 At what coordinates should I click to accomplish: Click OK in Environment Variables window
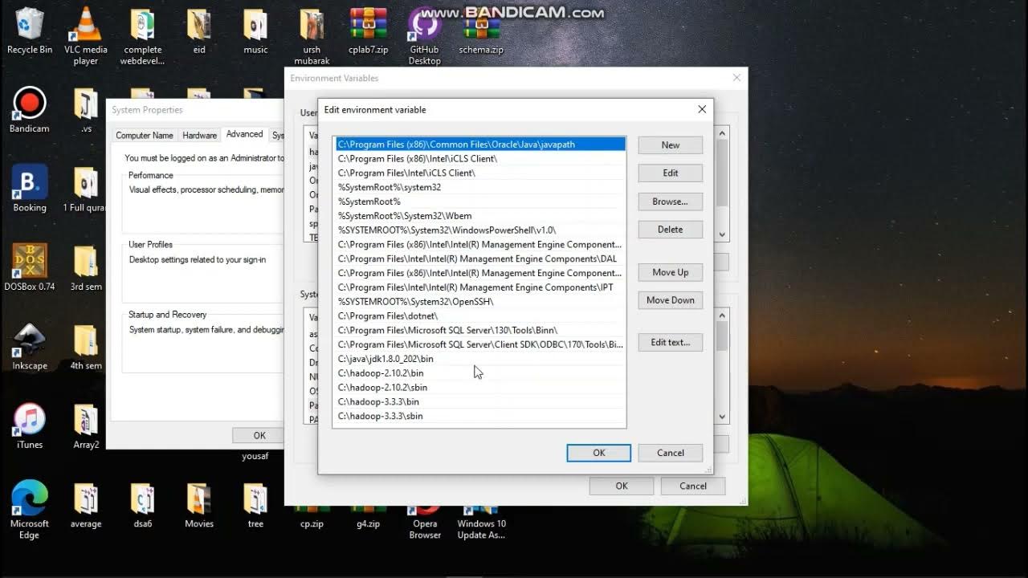point(622,486)
